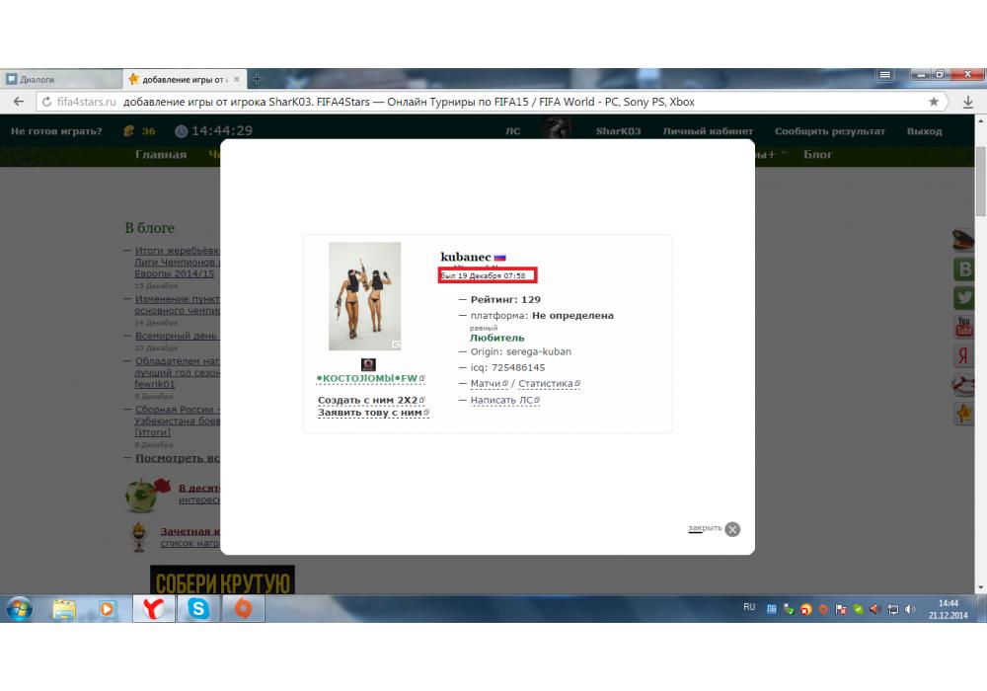Image resolution: width=987 pixels, height=691 pixels.
Task: Open Windows Explorer from the taskbar
Action: click(x=64, y=609)
